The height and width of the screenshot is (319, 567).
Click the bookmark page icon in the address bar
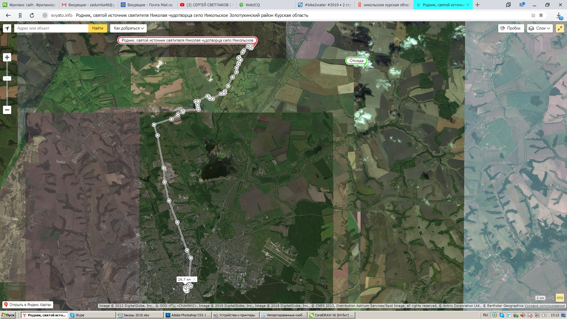click(541, 15)
